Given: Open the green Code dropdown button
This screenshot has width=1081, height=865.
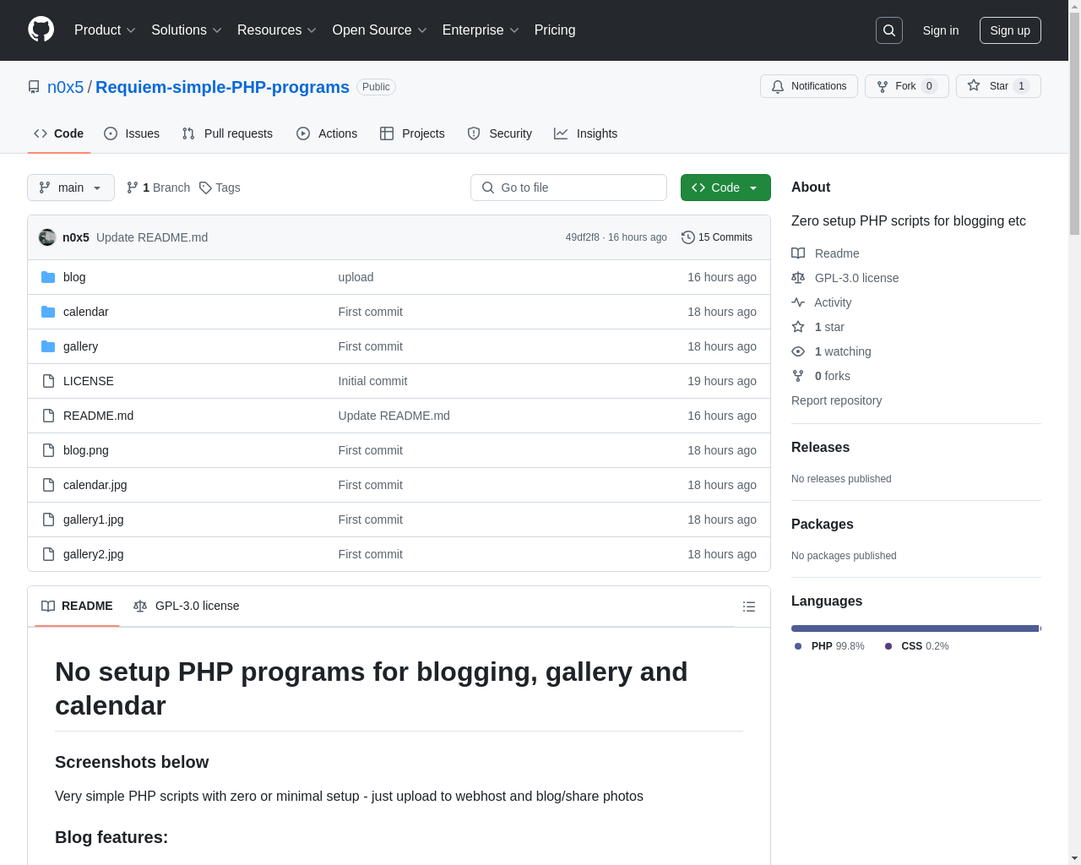Looking at the screenshot, I should pyautogui.click(x=725, y=188).
